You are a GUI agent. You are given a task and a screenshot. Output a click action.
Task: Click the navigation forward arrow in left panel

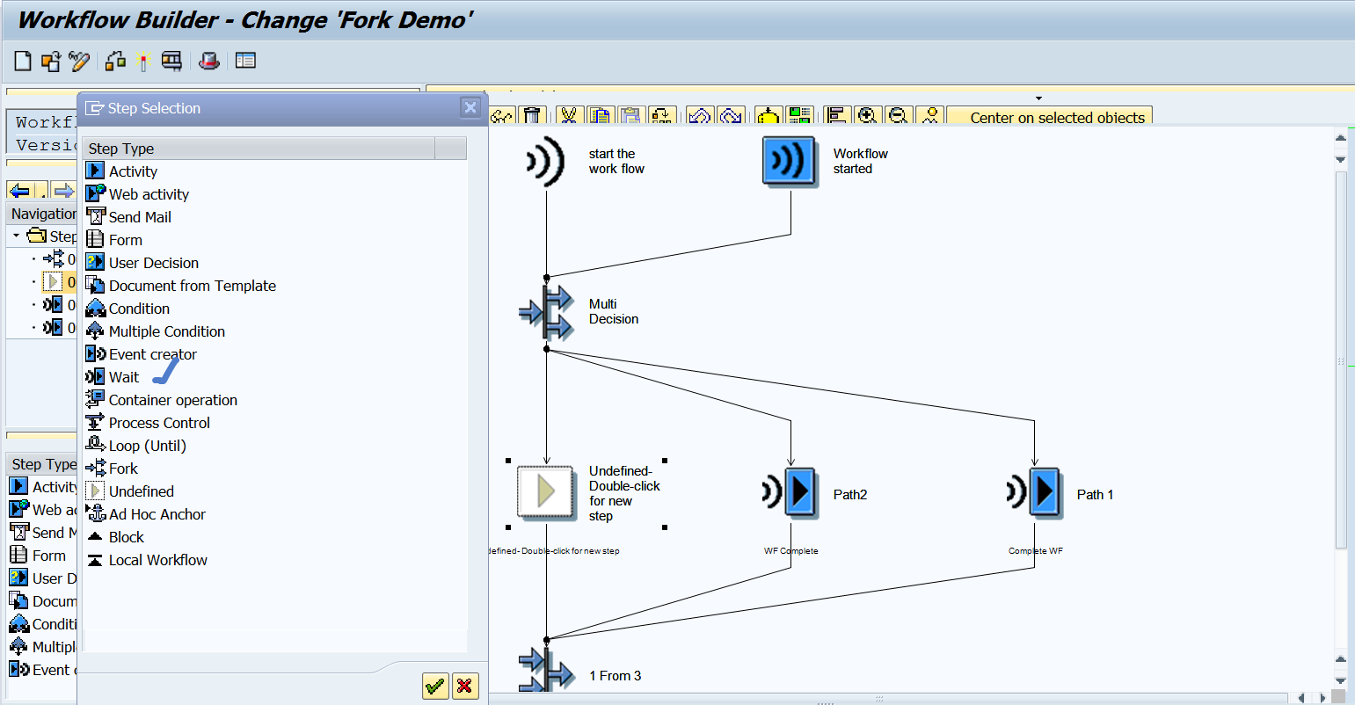point(63,190)
